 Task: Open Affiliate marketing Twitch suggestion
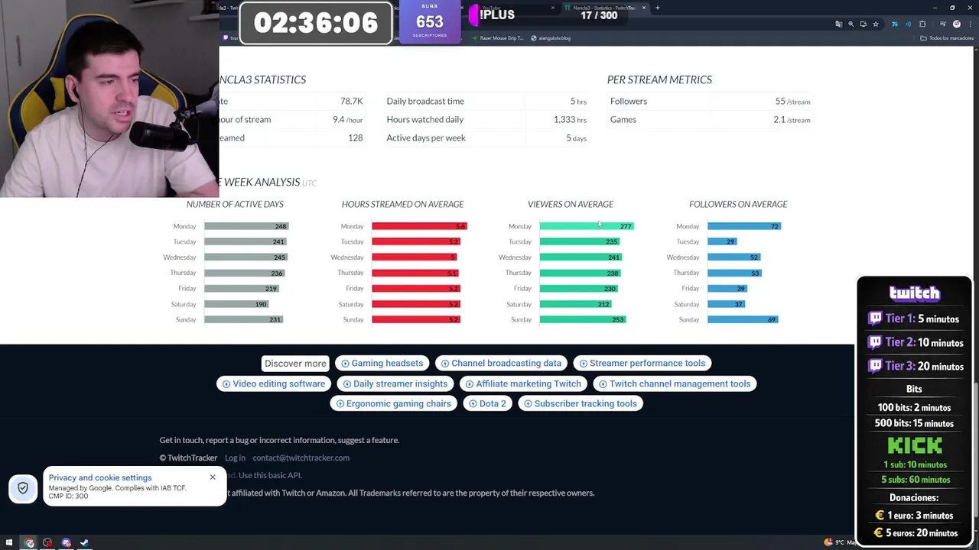pos(524,383)
